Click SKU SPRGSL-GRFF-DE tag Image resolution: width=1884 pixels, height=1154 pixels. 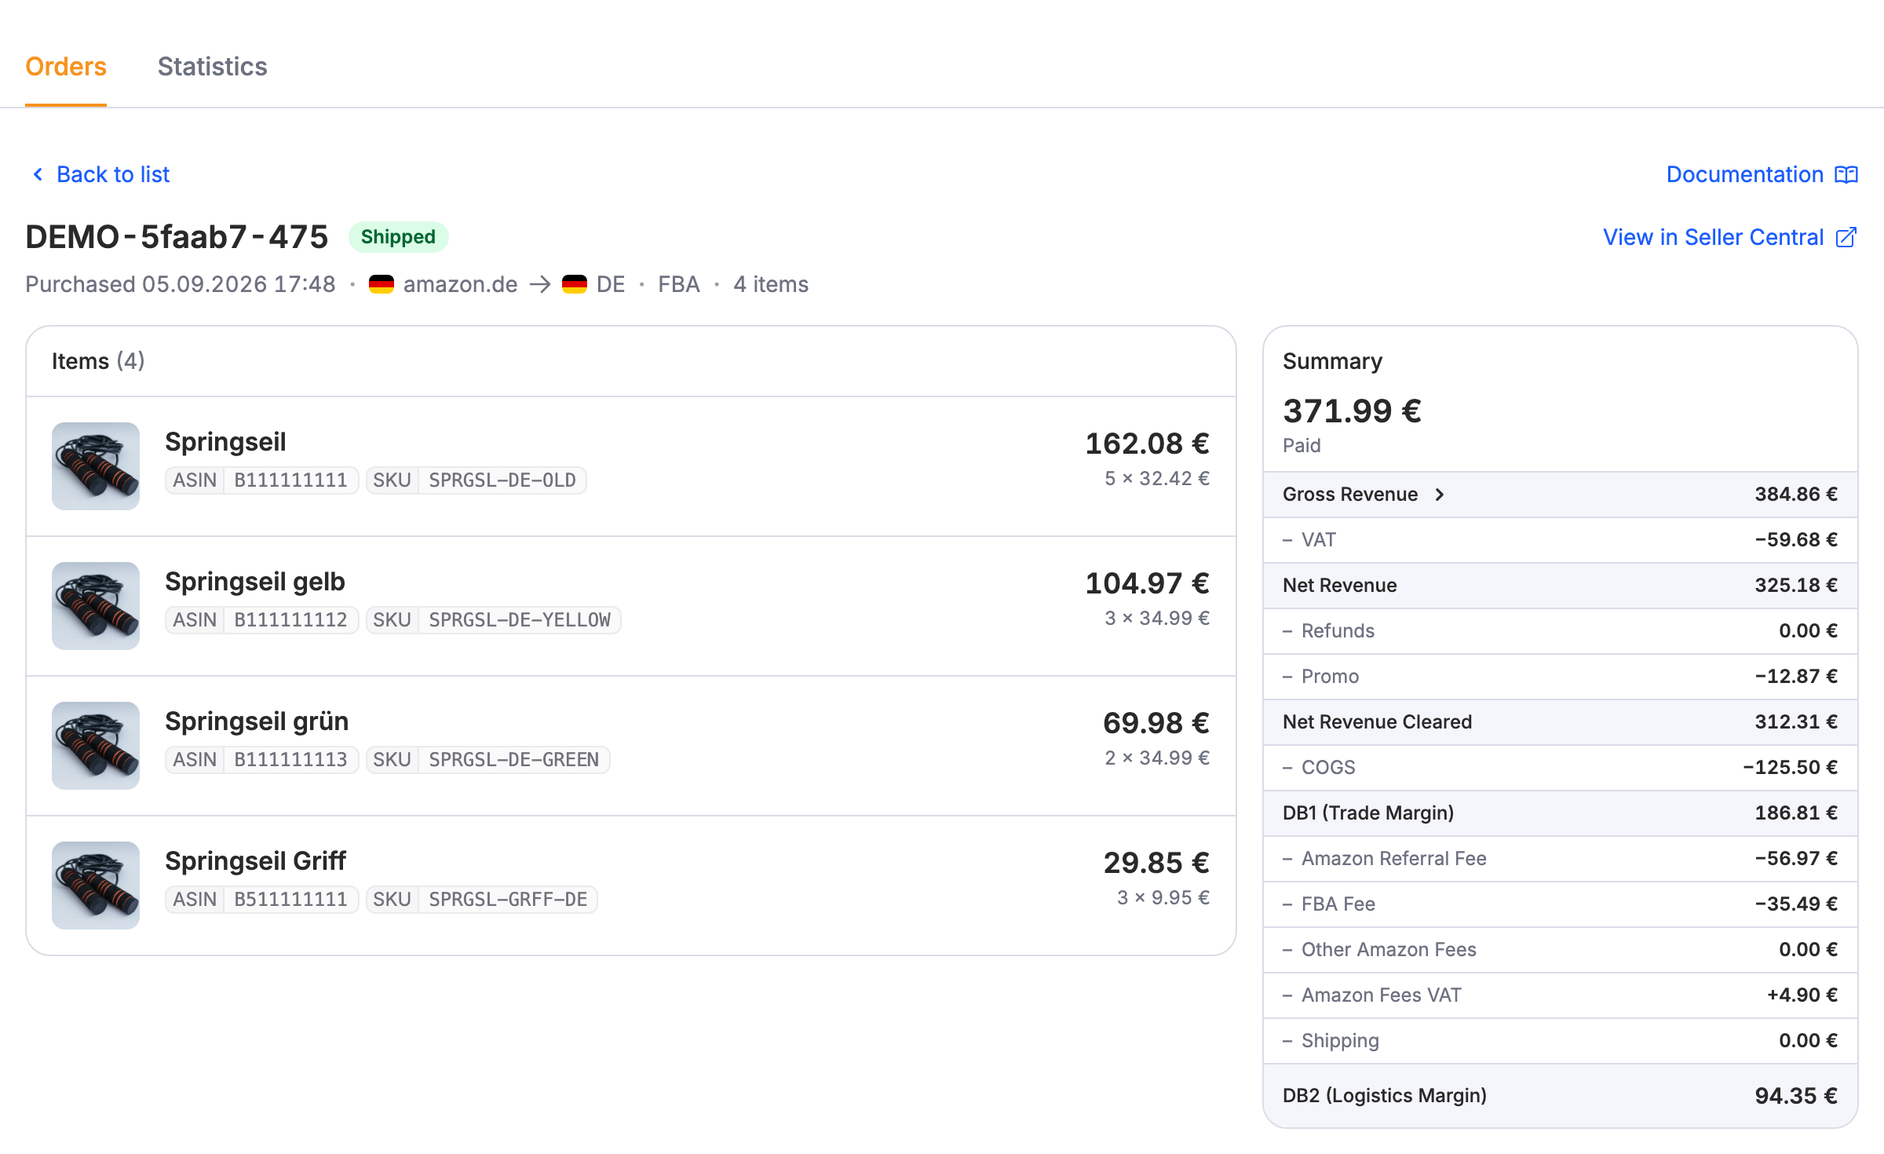point(481,900)
